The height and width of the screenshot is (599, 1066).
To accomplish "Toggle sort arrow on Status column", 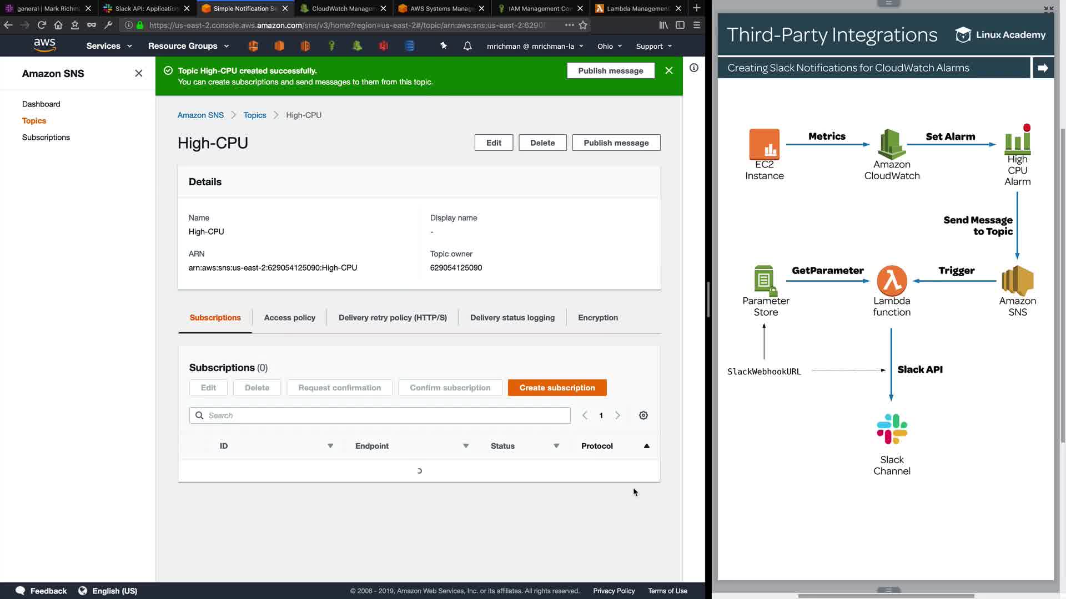I will 556,446.
